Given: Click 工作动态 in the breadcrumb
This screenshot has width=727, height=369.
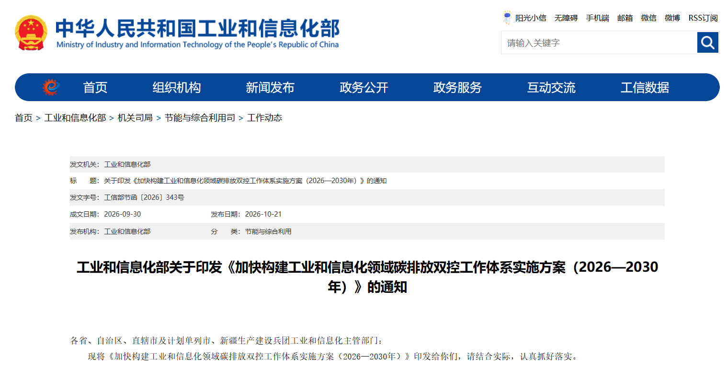Looking at the screenshot, I should [x=264, y=118].
